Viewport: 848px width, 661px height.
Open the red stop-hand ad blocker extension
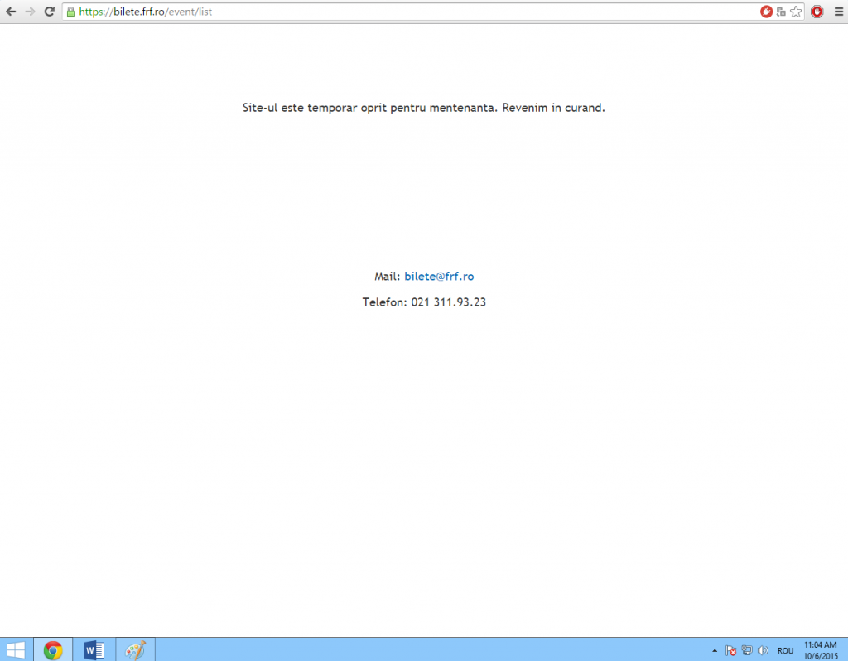817,12
